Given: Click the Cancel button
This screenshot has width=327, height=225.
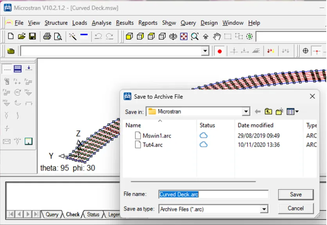Looking at the screenshot, I should pos(296,208).
